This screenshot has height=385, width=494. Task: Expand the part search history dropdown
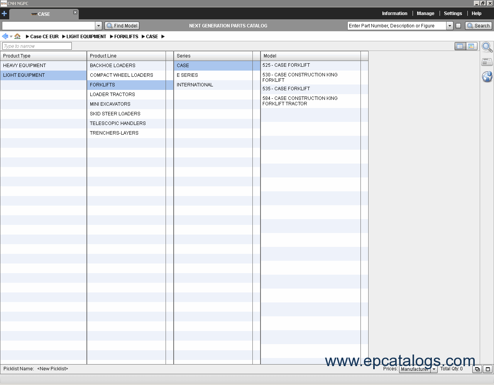450,26
